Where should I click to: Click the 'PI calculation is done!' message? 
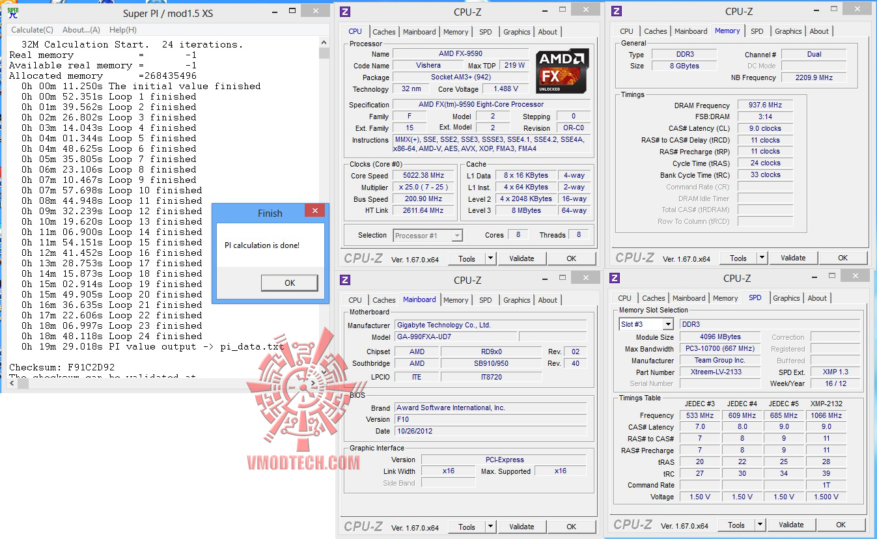pyautogui.click(x=262, y=245)
